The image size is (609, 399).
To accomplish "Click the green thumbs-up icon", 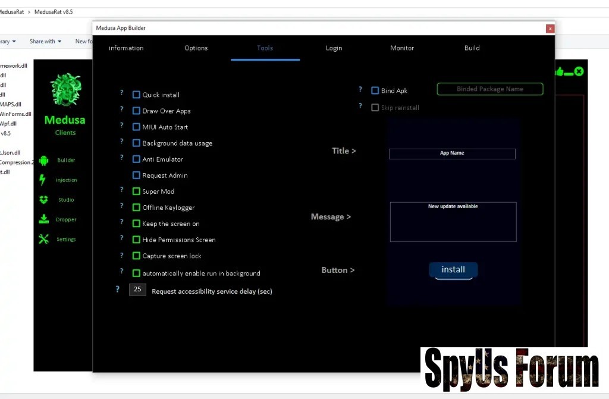I will [x=559, y=72].
